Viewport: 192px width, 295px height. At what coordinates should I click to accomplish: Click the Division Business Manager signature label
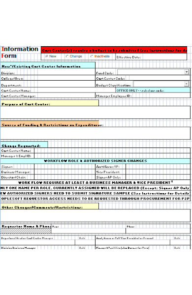coord(18,248)
